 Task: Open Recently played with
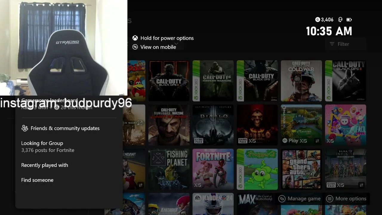tap(44, 165)
